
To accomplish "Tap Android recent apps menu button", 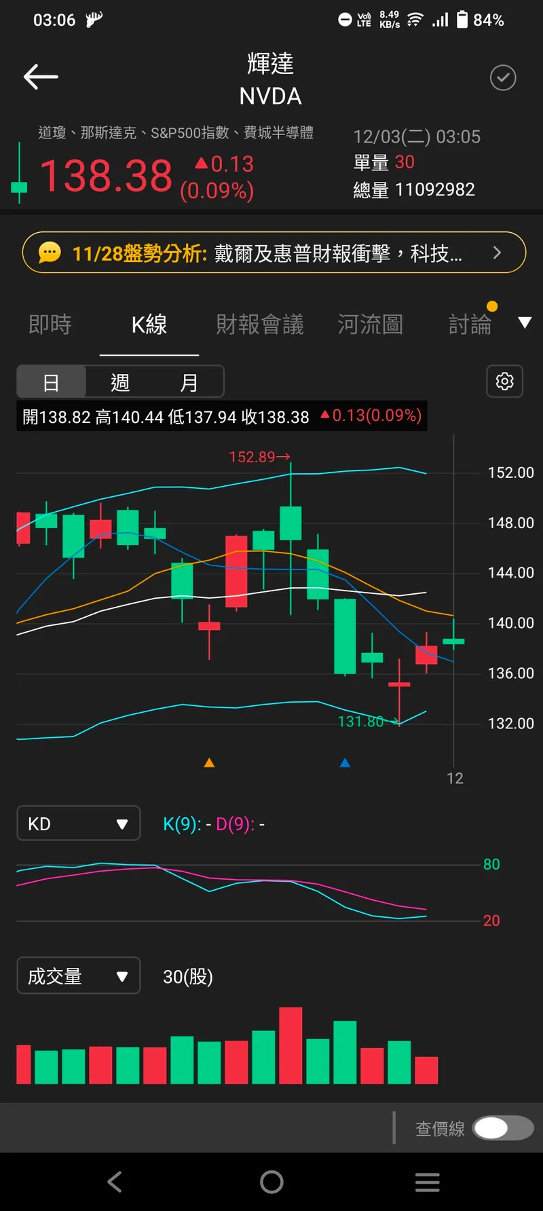I will click(428, 1182).
